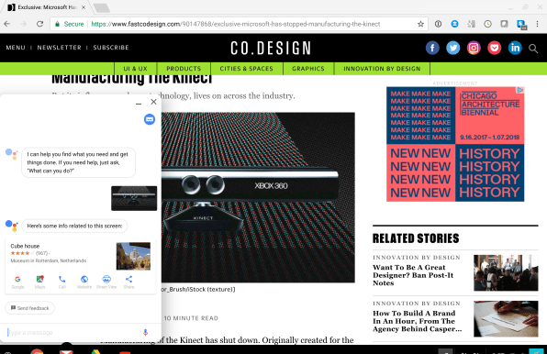Open the MENU navigation item
This screenshot has width=547, height=354.
point(16,48)
